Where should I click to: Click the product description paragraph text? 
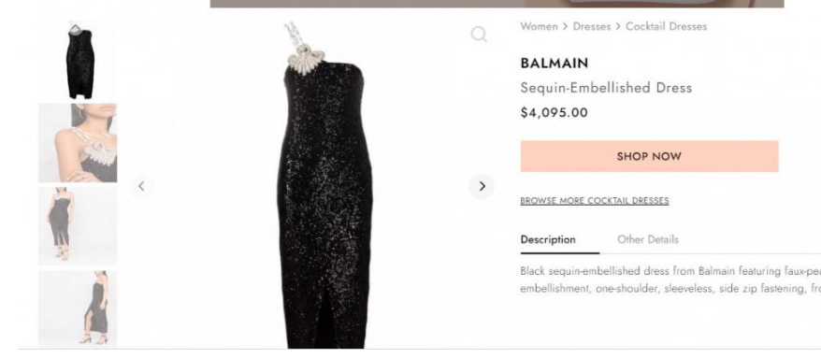pyautogui.click(x=670, y=279)
